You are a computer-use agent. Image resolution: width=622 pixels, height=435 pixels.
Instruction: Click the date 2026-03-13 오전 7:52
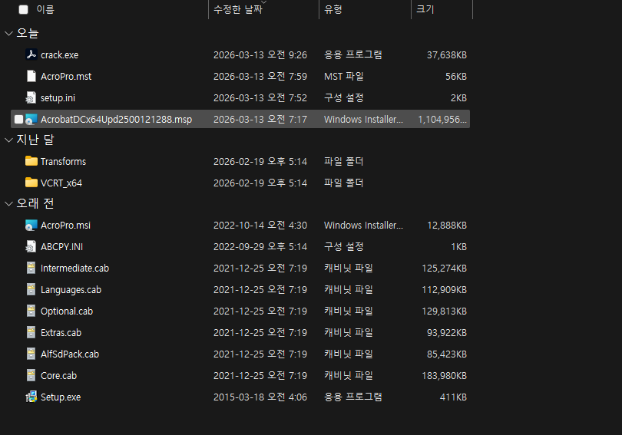(260, 98)
